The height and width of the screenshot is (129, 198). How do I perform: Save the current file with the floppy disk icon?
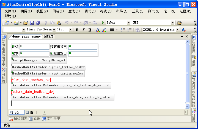(32, 23)
